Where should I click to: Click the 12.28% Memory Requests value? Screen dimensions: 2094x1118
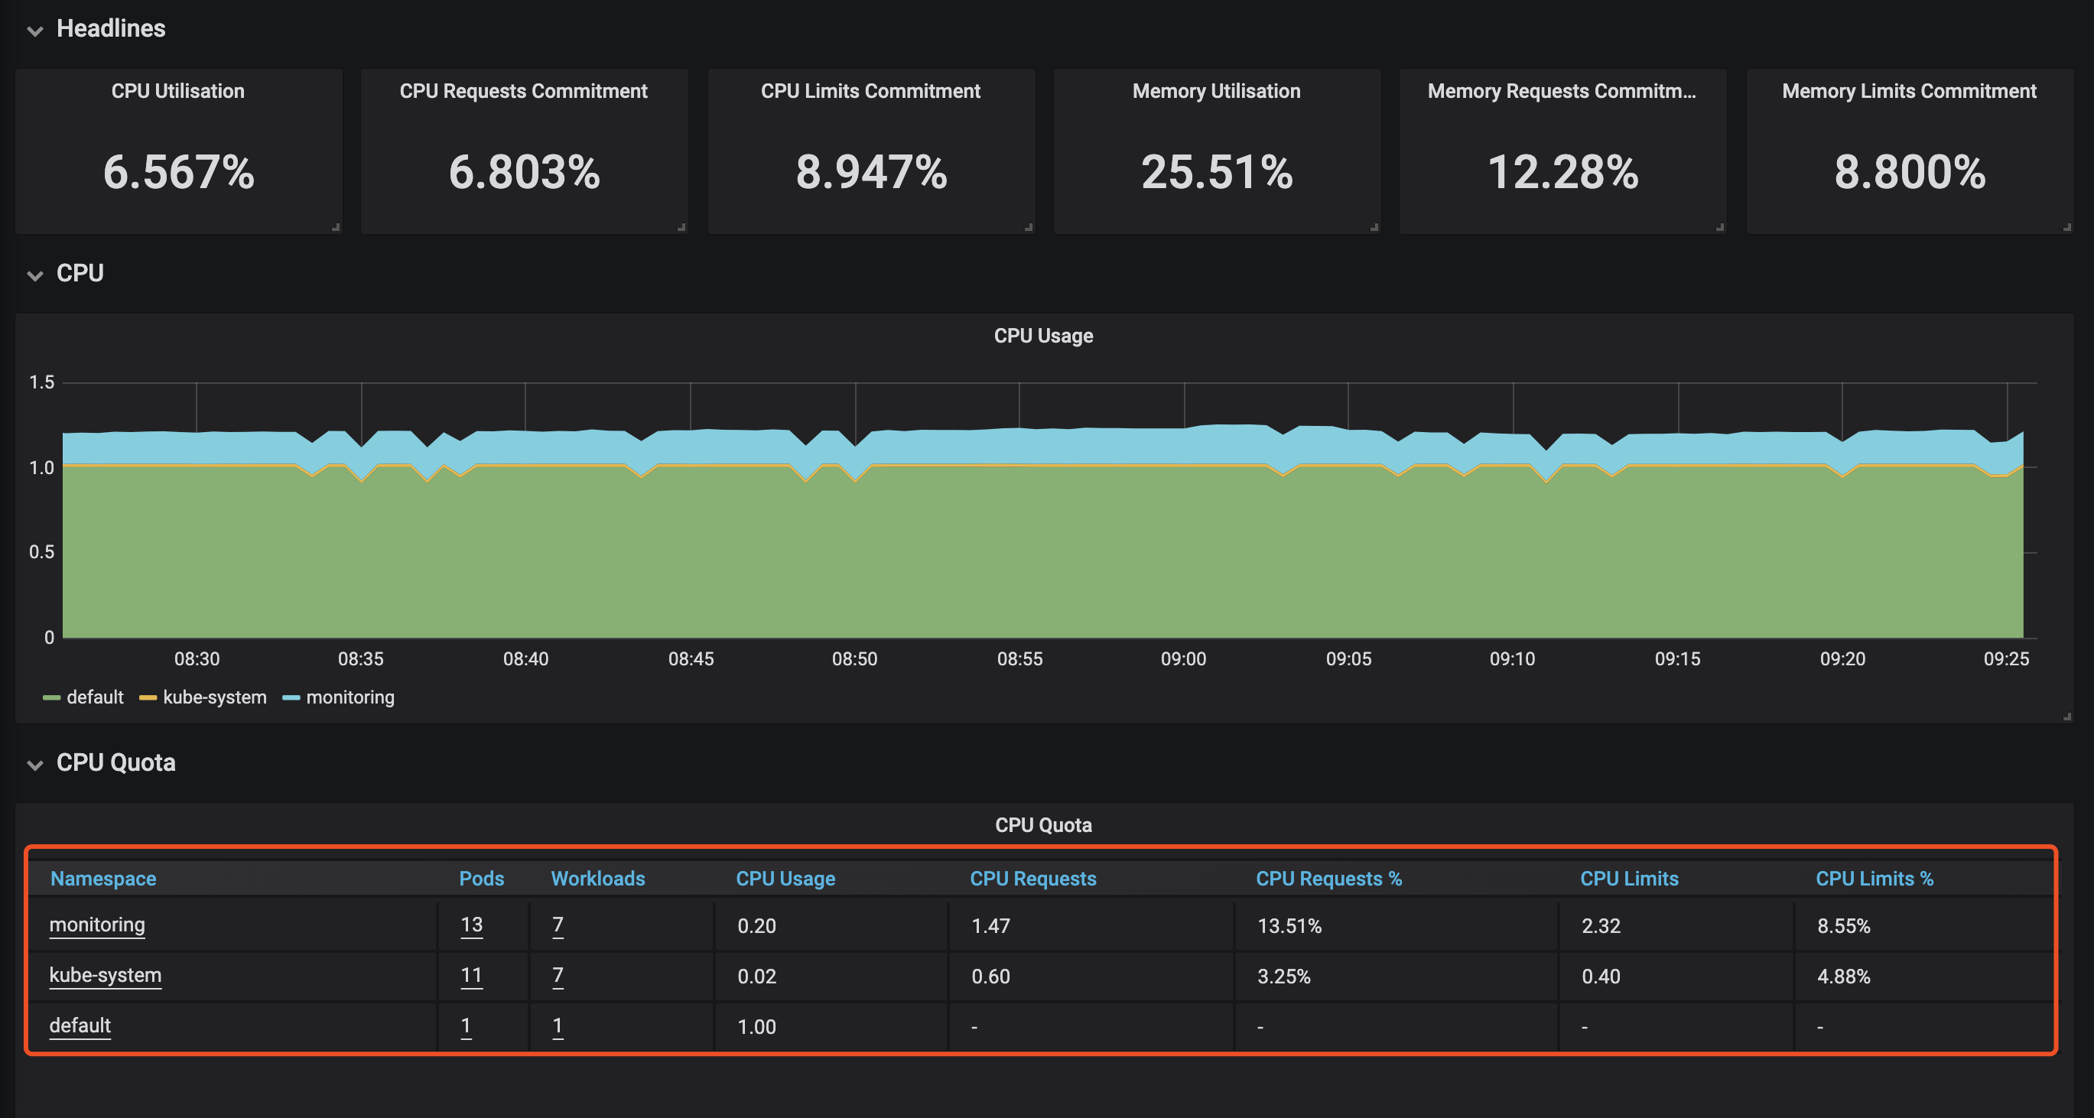(x=1562, y=172)
